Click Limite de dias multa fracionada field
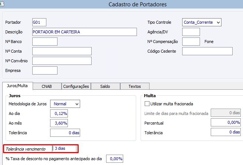The height and width of the screenshot is (165, 243). (226, 113)
